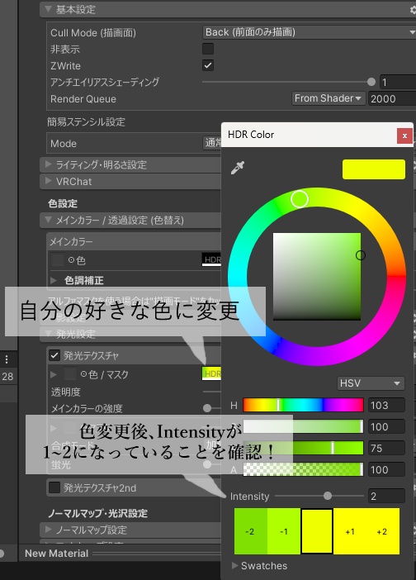
Task: Click the メインカラーの強度 slider handle
Action: pos(207,408)
